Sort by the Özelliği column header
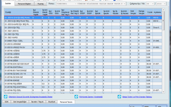This screenshot has width=171, height=107. pos(18,12)
